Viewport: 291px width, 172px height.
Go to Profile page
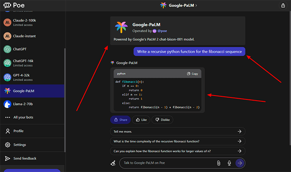[x=32, y=131]
